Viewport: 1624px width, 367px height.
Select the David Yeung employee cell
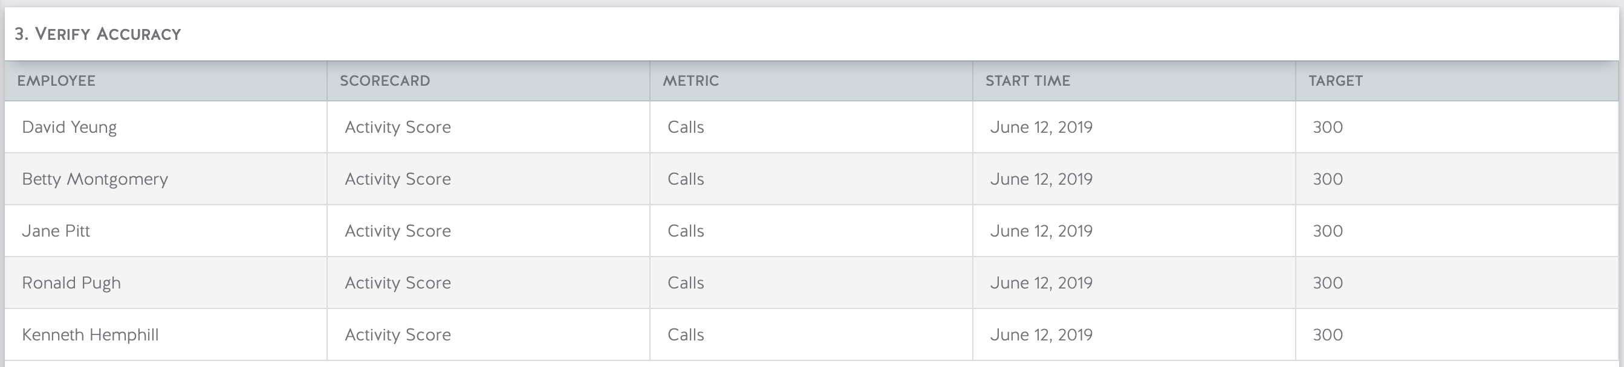[x=166, y=127]
